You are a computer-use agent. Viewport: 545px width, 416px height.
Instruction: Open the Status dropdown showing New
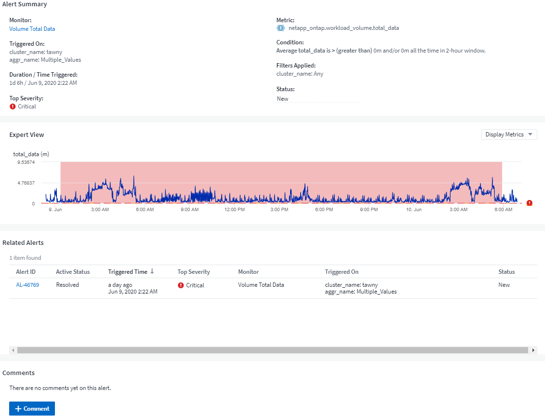(316, 99)
